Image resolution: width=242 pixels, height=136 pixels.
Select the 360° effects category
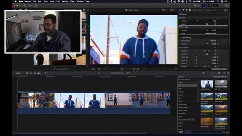pyautogui.click(x=180, y=89)
